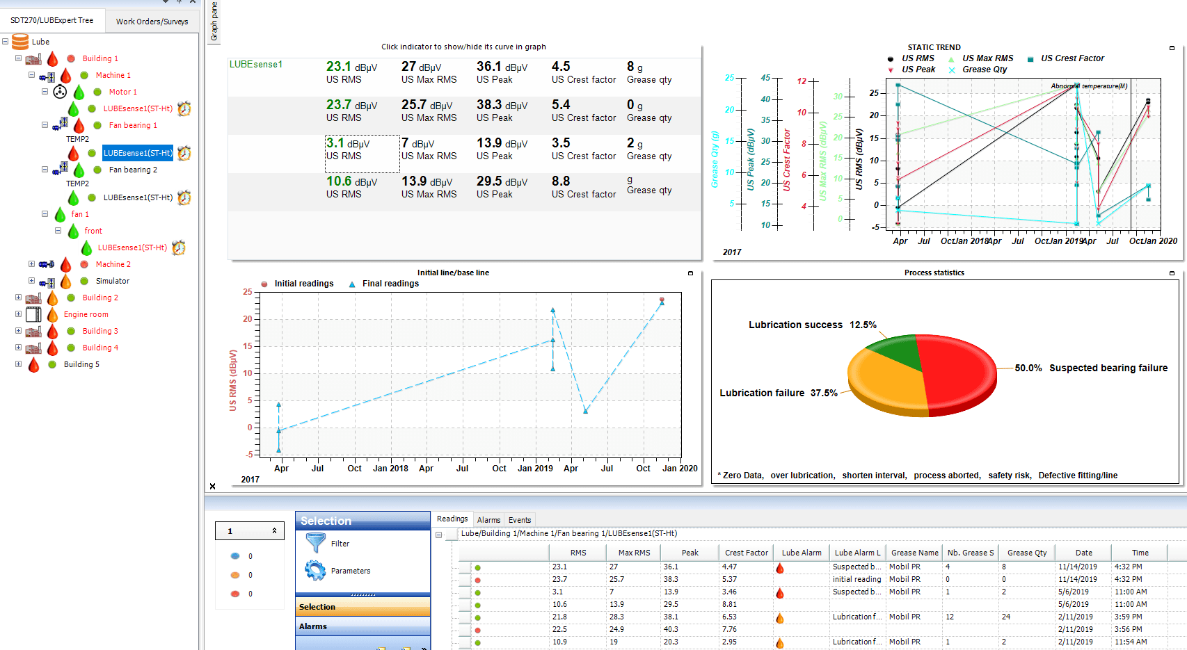Switch to the Work Orders/Surveys tab

[152, 21]
